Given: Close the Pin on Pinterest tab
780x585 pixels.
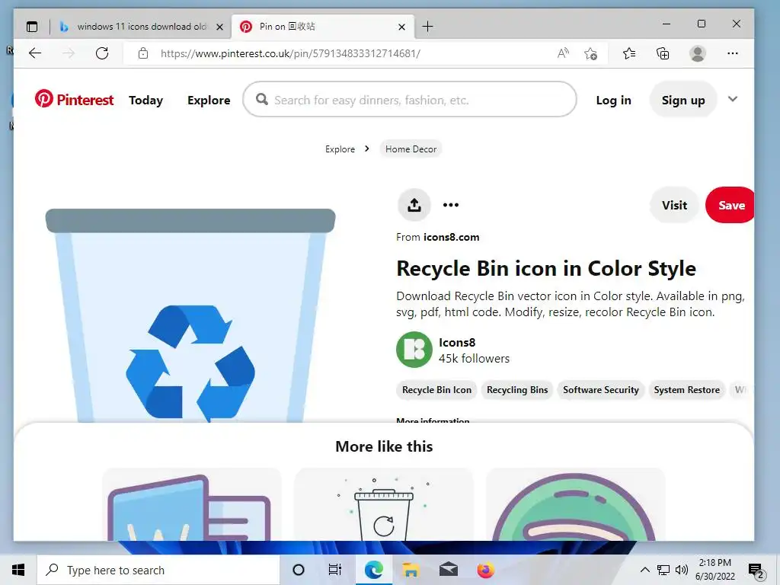Looking at the screenshot, I should [401, 27].
